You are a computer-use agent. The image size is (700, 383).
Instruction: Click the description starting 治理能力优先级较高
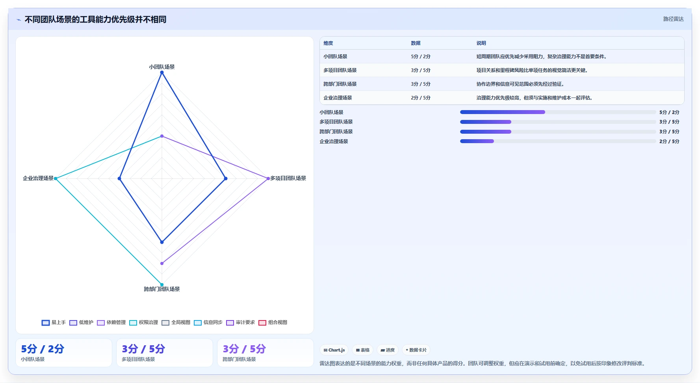(535, 98)
